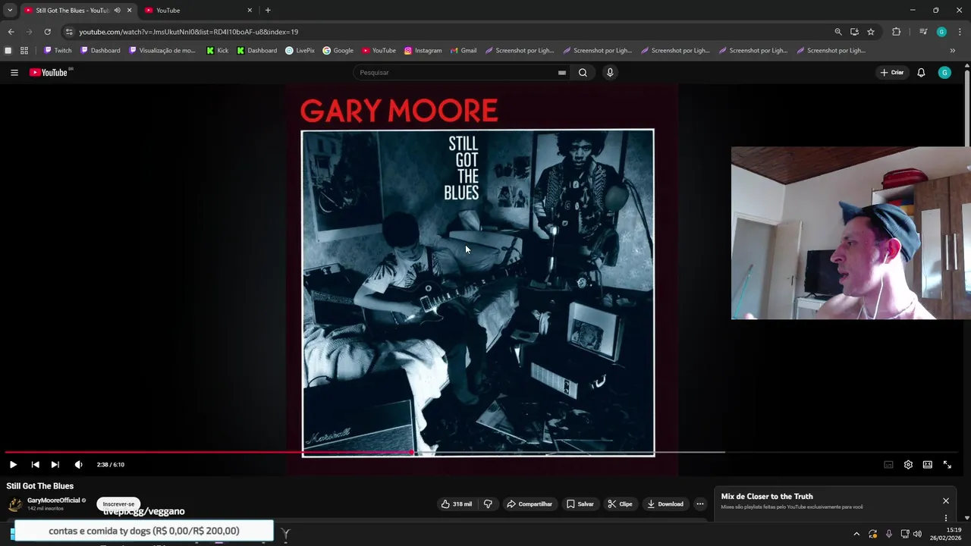Open the GaryMooreOfficial channel avatar

[x=15, y=504]
